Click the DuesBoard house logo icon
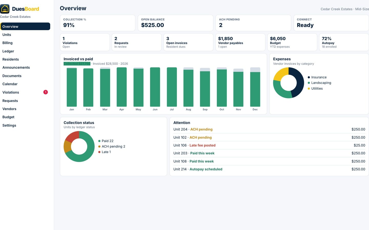This screenshot has height=230, width=369. 5,9
